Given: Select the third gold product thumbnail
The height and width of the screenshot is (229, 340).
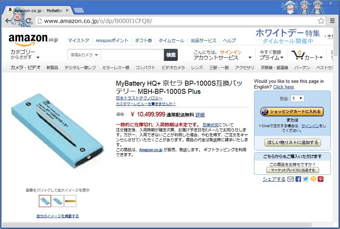Looking at the screenshot, I should tap(70, 201).
